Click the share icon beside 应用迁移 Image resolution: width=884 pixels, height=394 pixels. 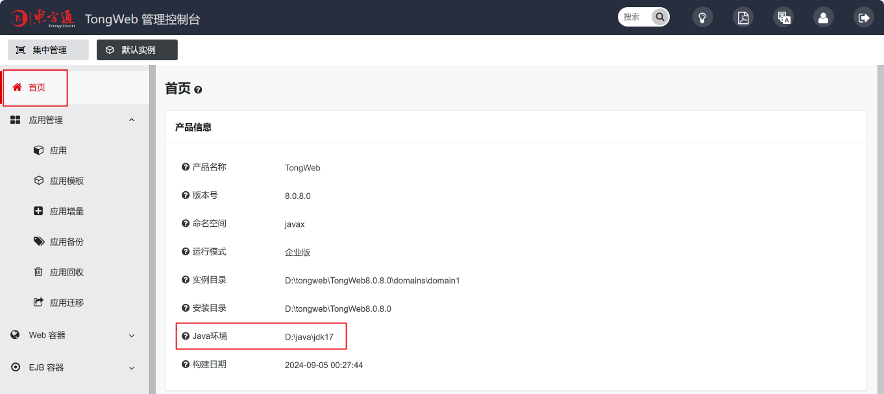(x=38, y=303)
